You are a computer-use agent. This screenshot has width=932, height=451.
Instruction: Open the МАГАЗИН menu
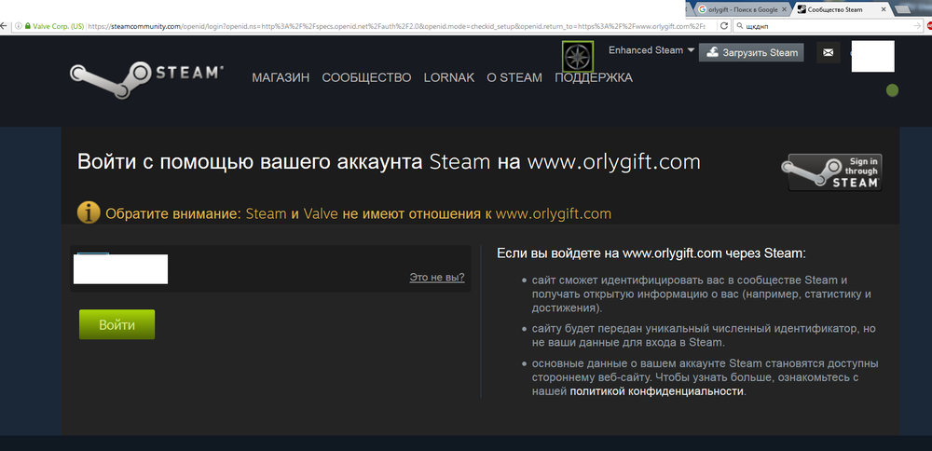tap(281, 77)
